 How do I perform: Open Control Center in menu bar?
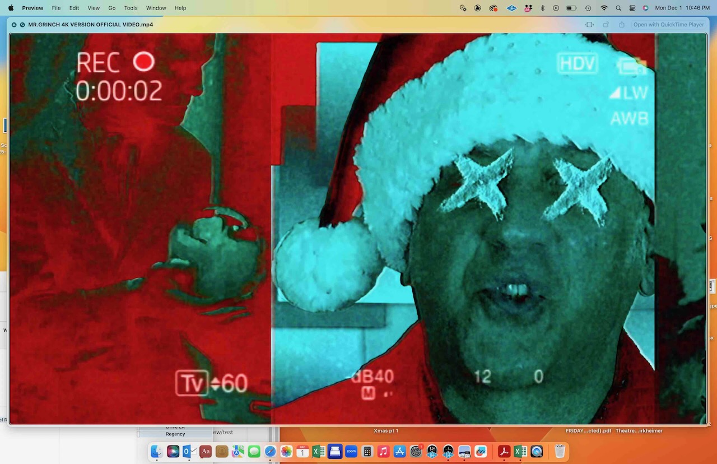632,8
